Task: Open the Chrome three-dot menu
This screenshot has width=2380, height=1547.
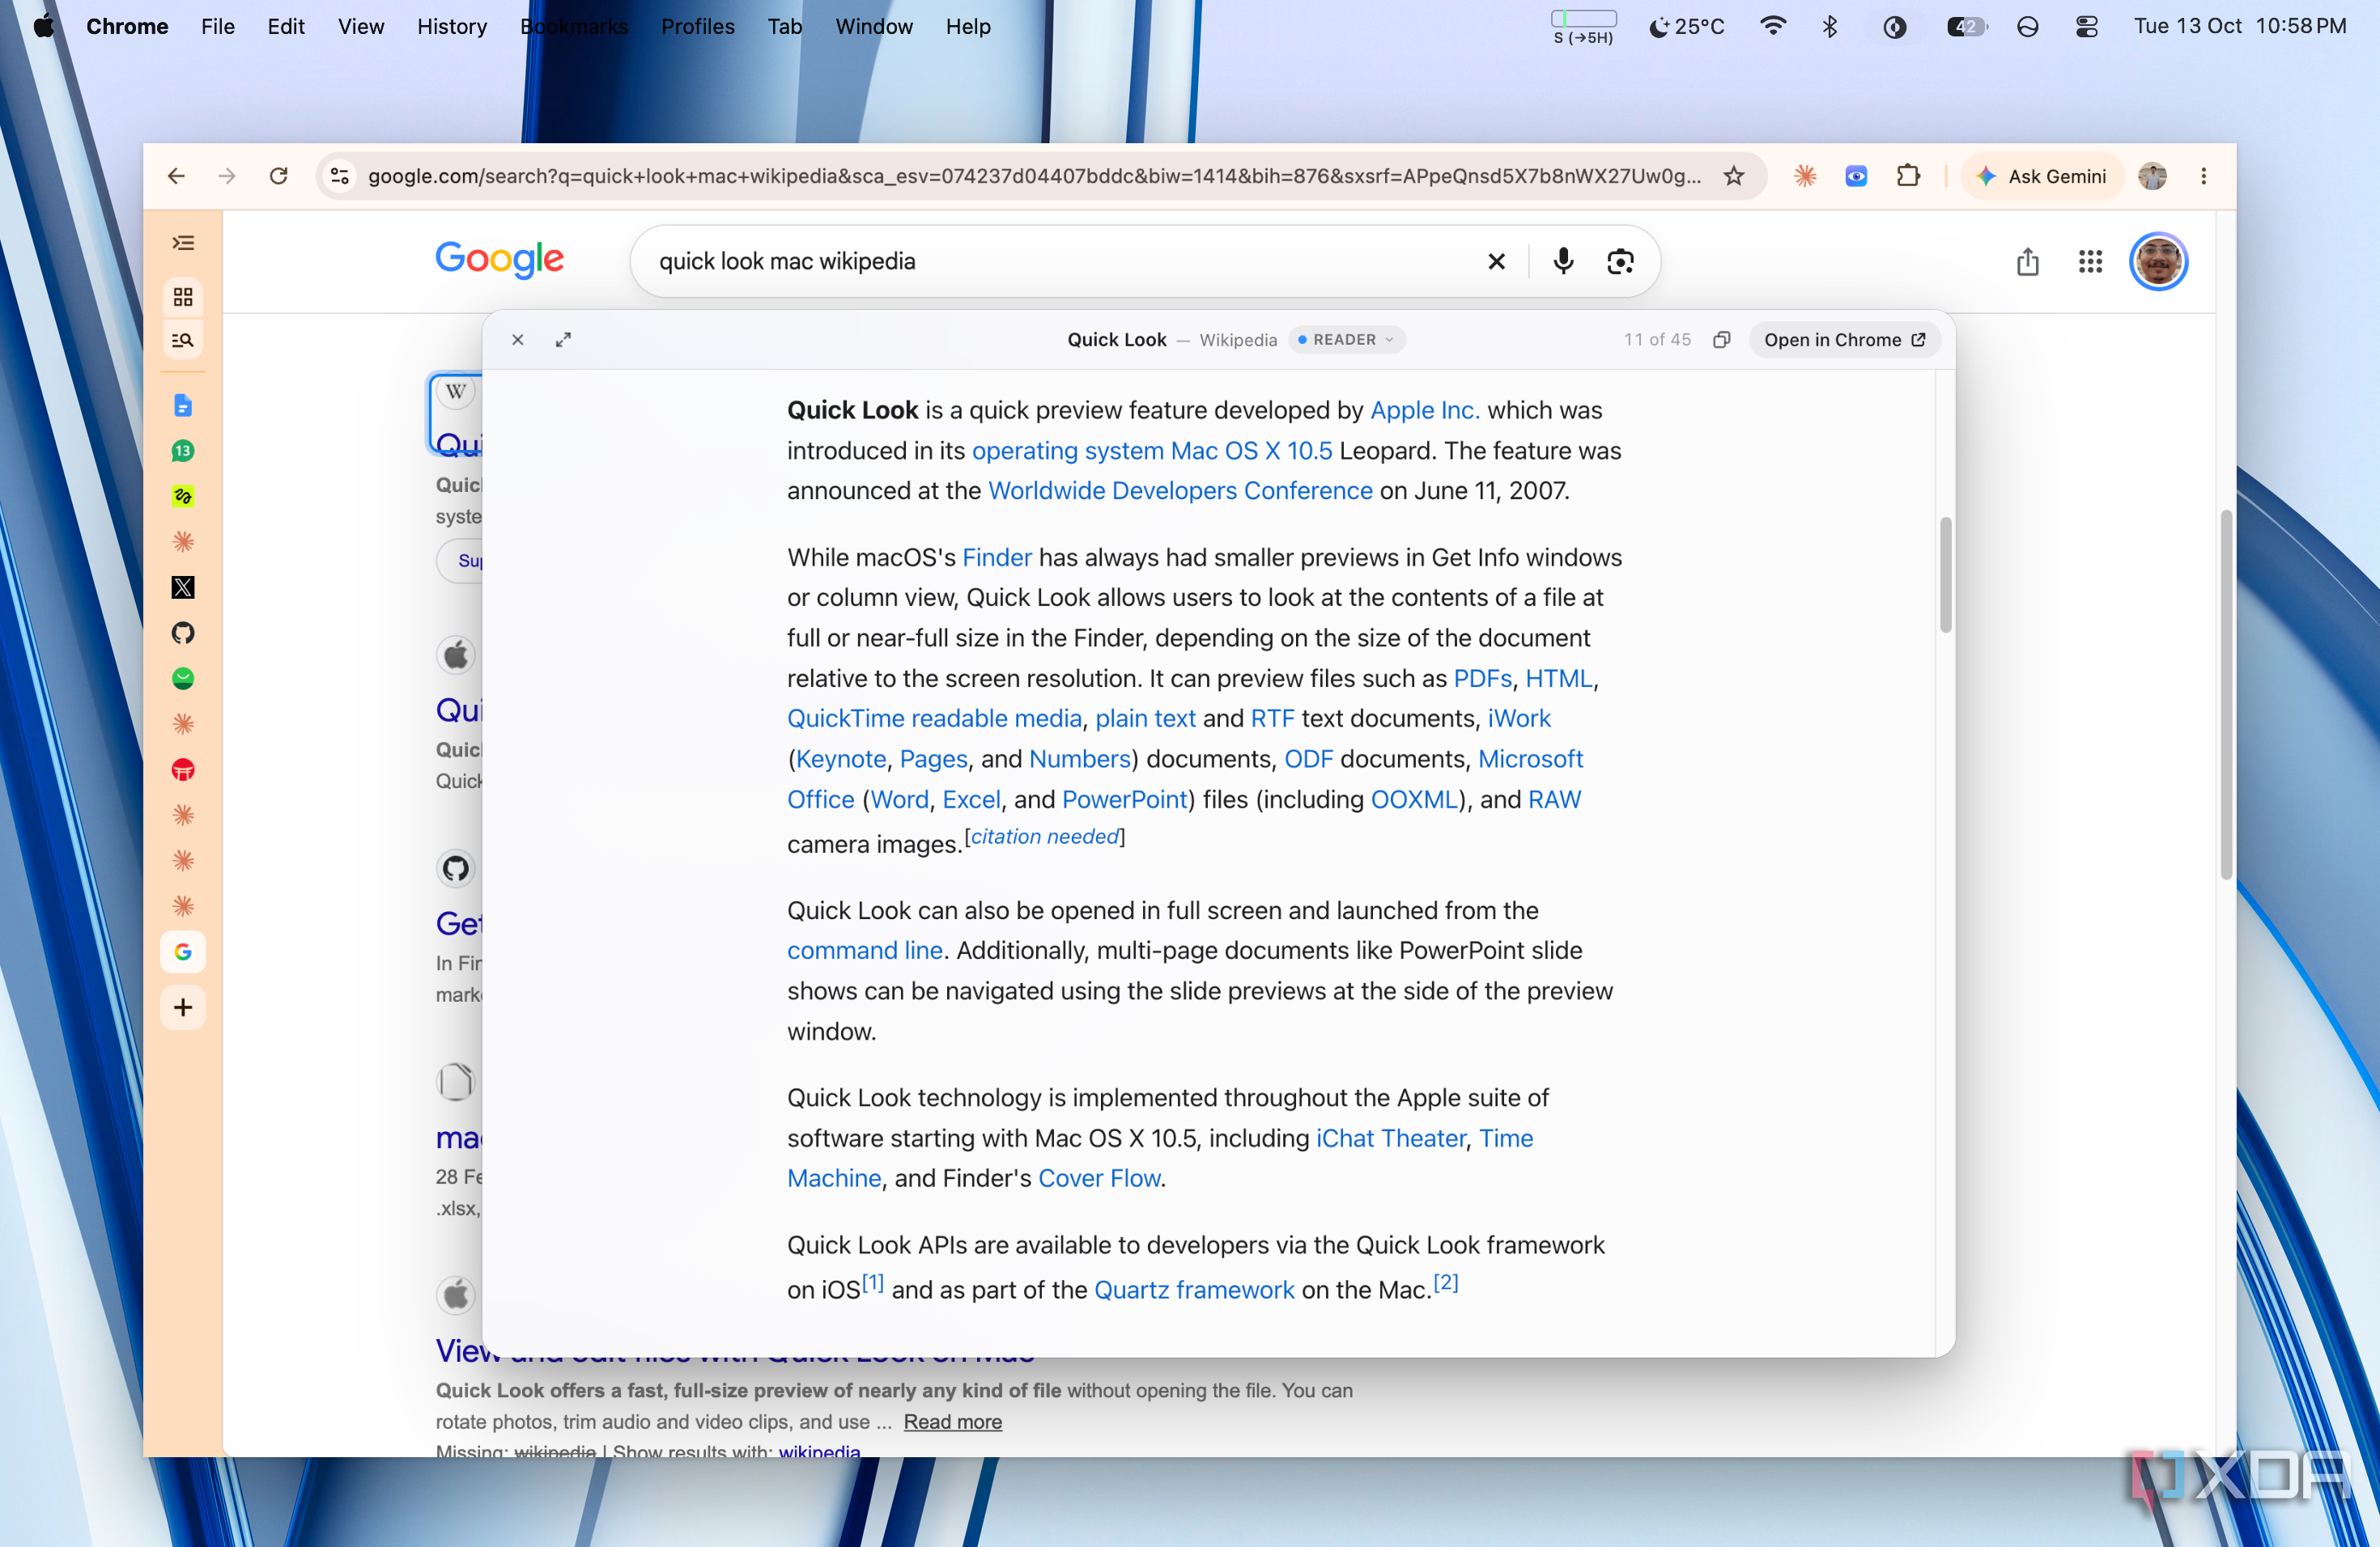Action: [x=2203, y=177]
